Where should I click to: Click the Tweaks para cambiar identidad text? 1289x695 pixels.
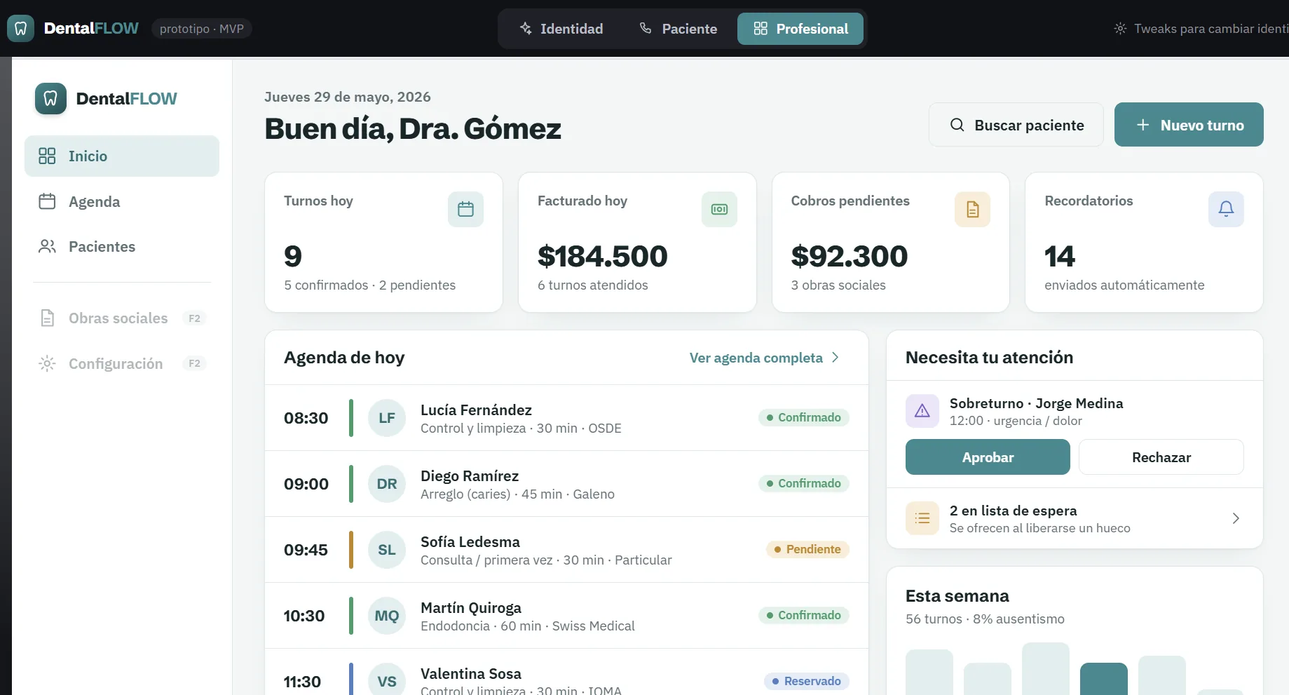pyautogui.click(x=1211, y=29)
